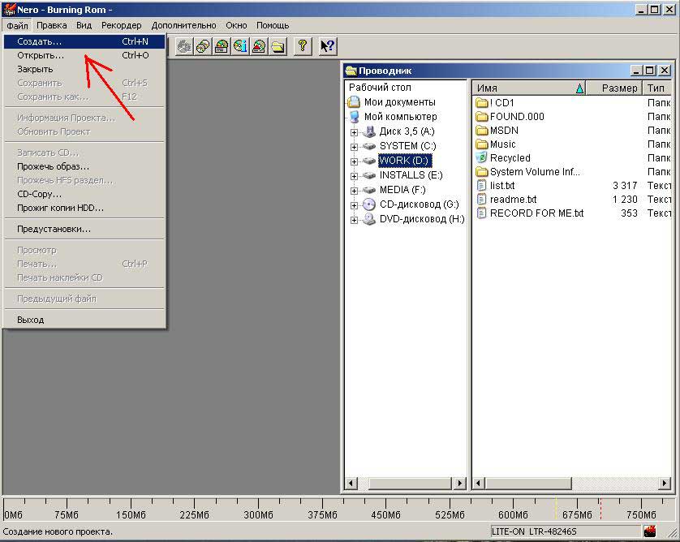Click the CD copy toolbar icon

tap(203, 46)
